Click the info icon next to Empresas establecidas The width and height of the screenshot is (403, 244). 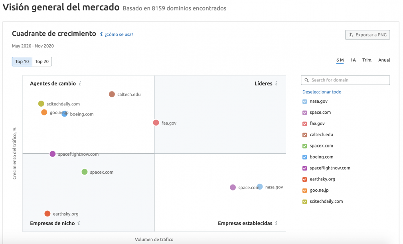tap(276, 223)
